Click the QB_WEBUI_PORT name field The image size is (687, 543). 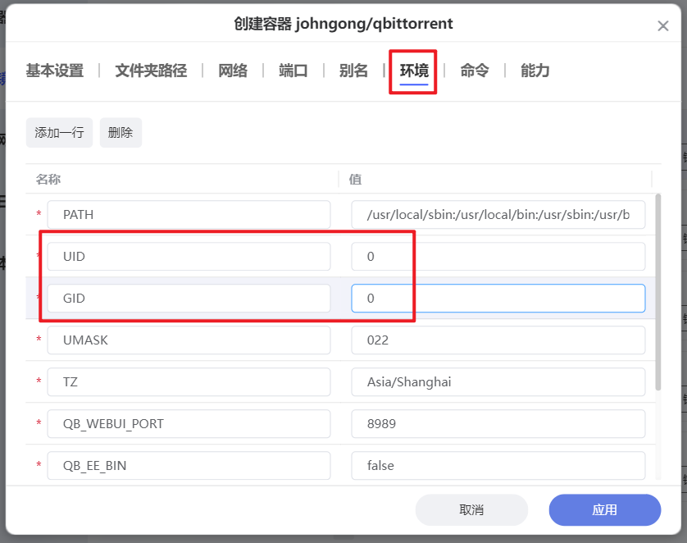[189, 424]
